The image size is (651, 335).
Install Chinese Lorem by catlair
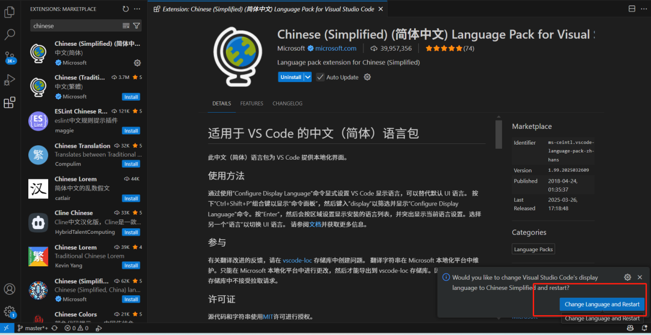pyautogui.click(x=131, y=198)
